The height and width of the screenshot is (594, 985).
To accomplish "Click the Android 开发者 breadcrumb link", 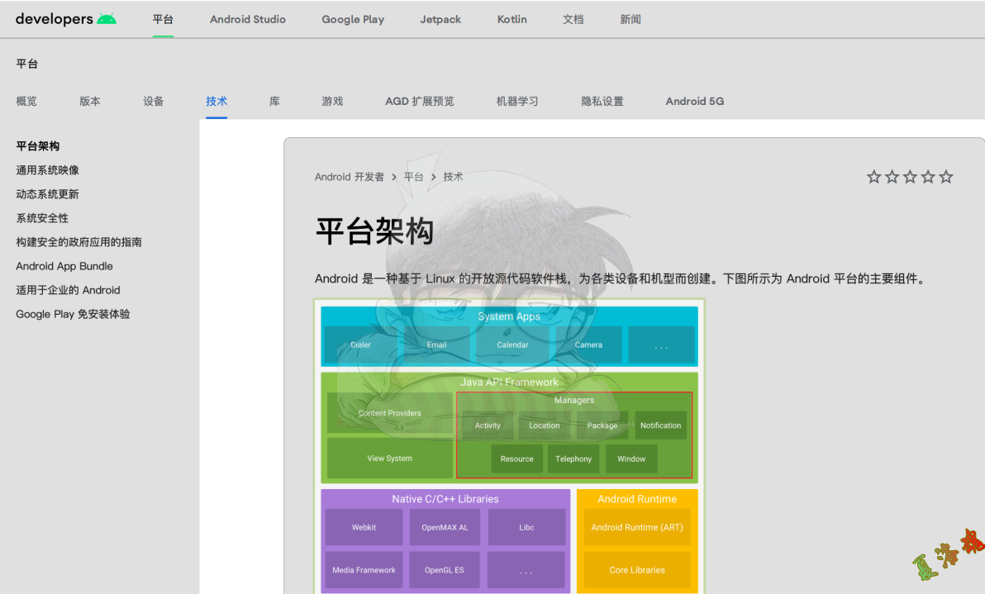I will 348,176.
